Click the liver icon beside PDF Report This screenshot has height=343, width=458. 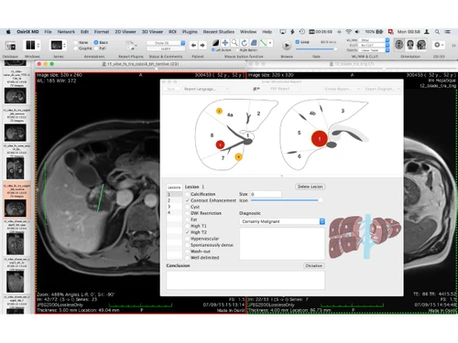point(256,89)
